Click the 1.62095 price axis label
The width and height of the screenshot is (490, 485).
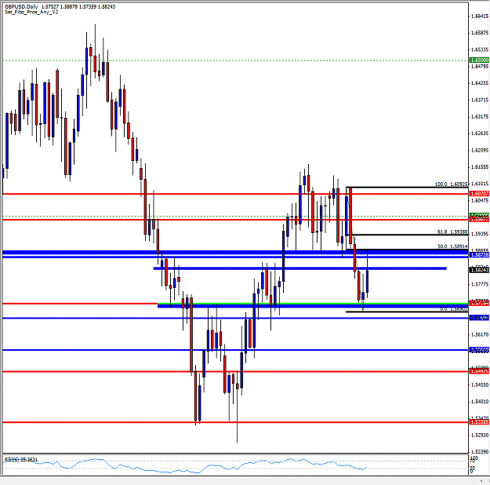(x=480, y=150)
